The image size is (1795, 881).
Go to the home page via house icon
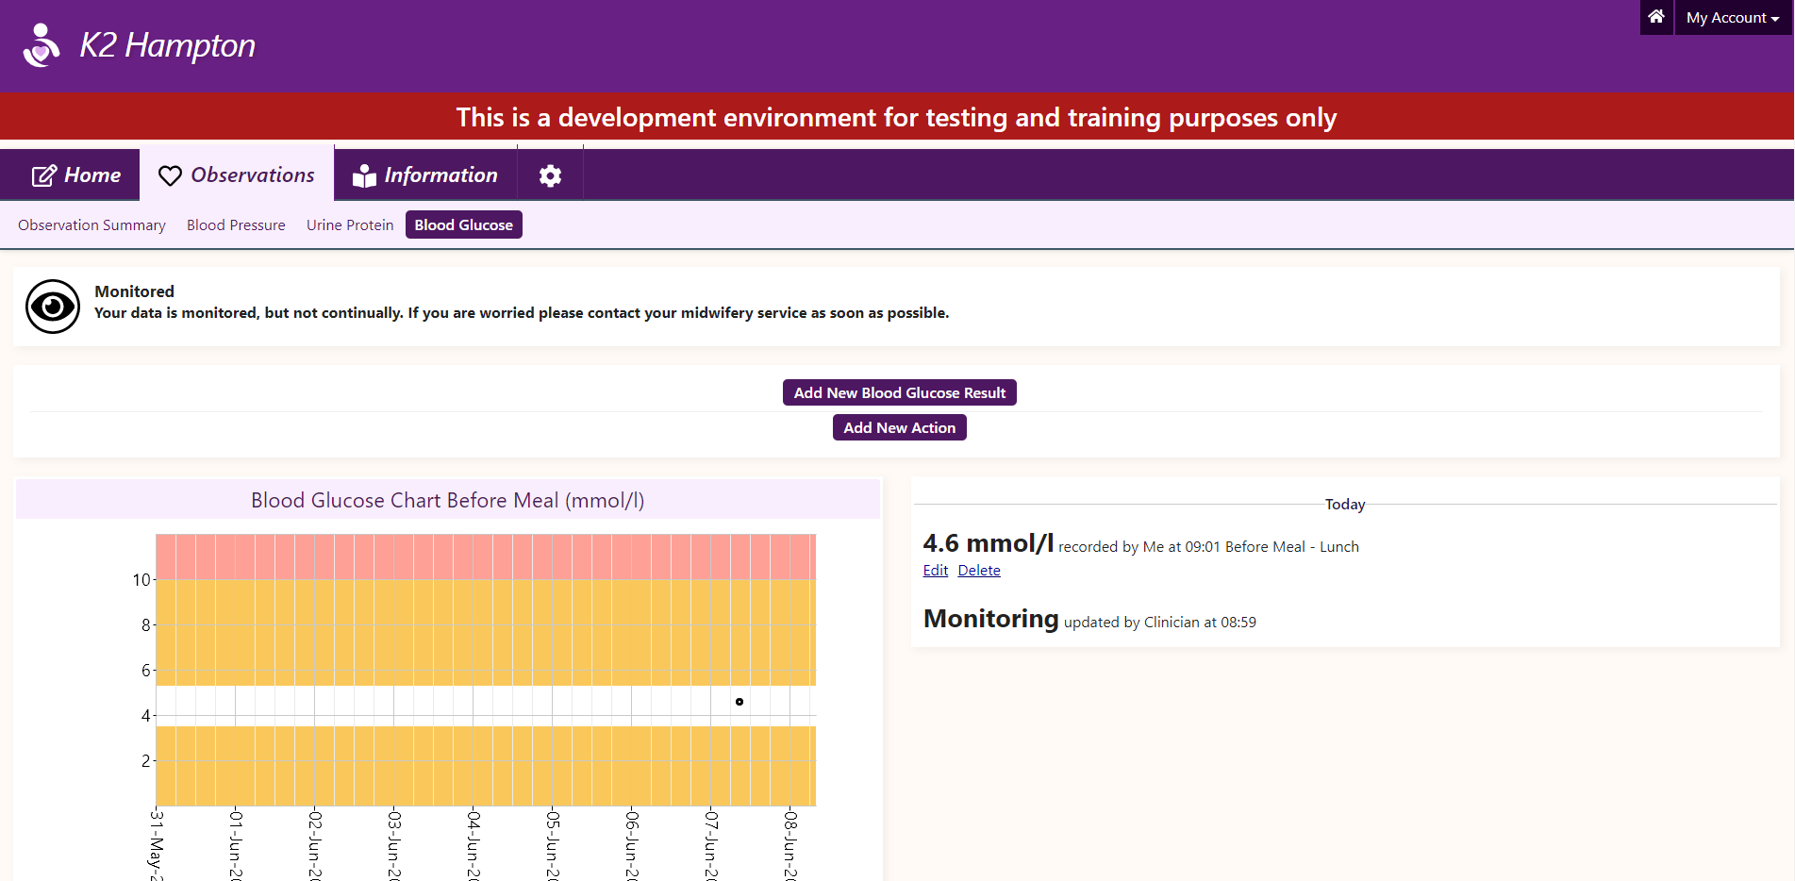[x=1656, y=17]
